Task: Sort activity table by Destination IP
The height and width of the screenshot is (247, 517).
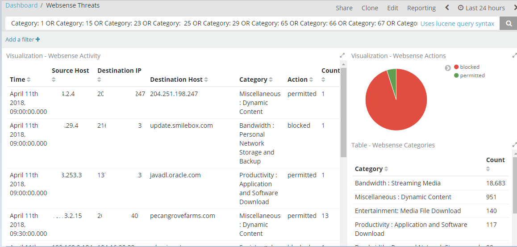Action: pyautogui.click(x=100, y=80)
